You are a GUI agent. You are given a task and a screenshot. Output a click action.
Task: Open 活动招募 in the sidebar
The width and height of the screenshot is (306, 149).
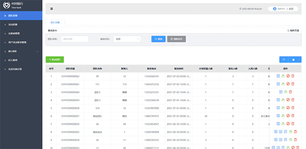click(x=21, y=24)
